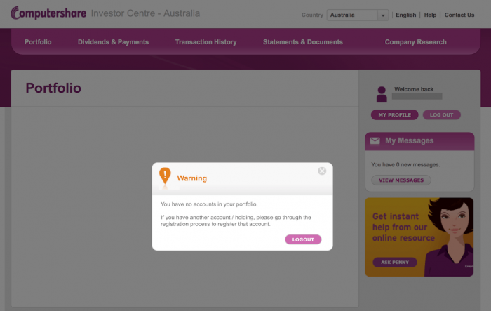
Task: Open the Help link
Action: point(430,15)
